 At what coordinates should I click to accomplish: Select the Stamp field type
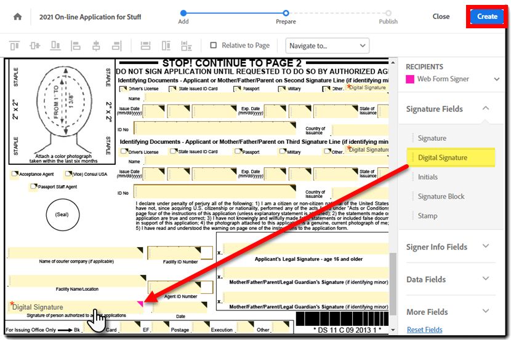tap(451, 216)
